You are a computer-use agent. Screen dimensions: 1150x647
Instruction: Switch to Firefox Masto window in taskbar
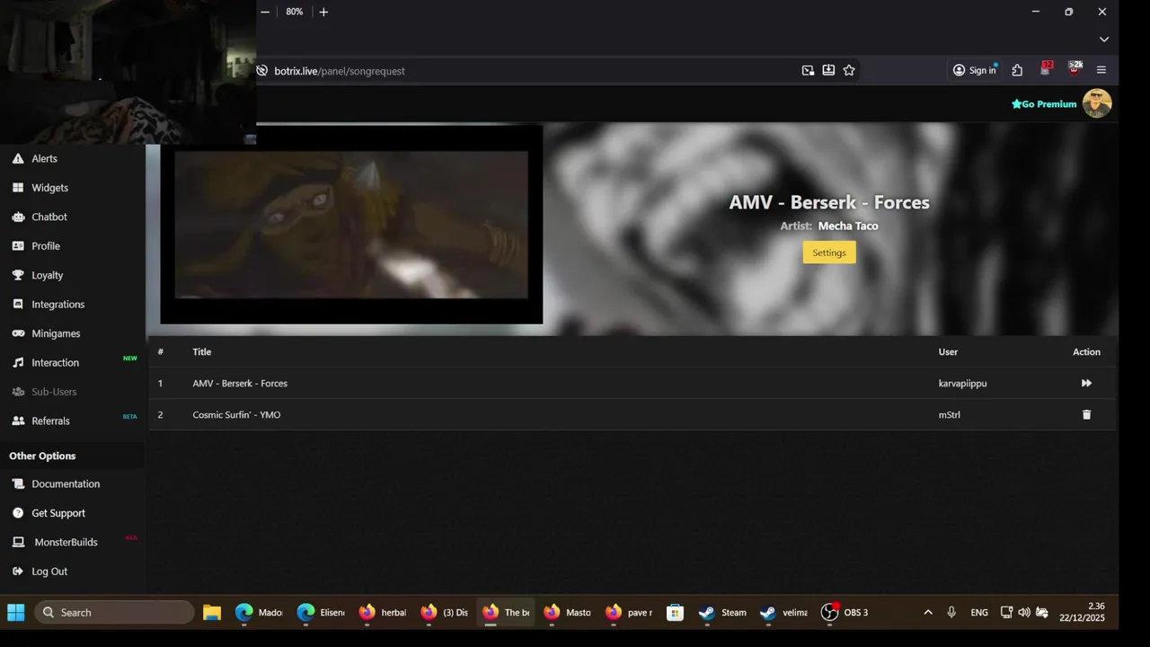click(x=568, y=613)
